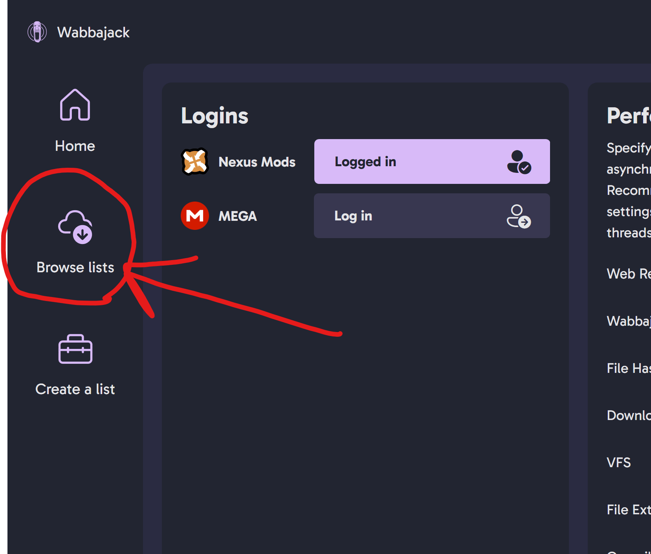Click the Create a list toolbox icon
651x554 pixels.
(75, 349)
